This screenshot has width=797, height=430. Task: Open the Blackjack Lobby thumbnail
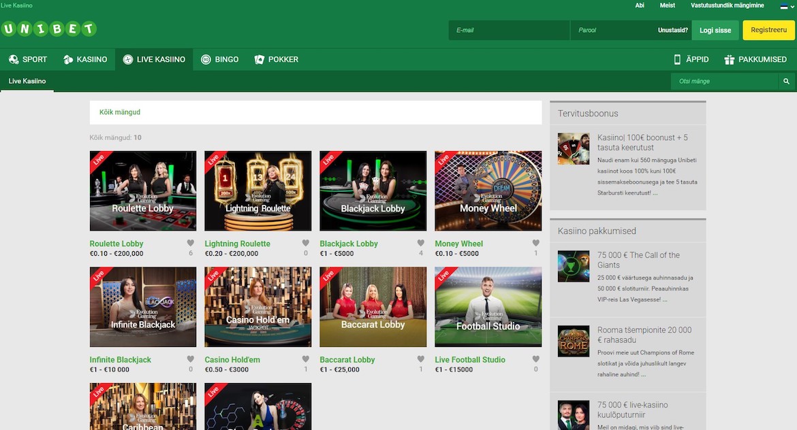coord(373,191)
